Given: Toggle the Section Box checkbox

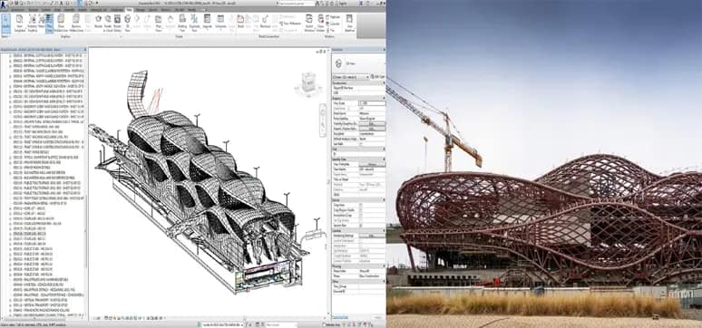Looking at the screenshot, I should point(361,226).
